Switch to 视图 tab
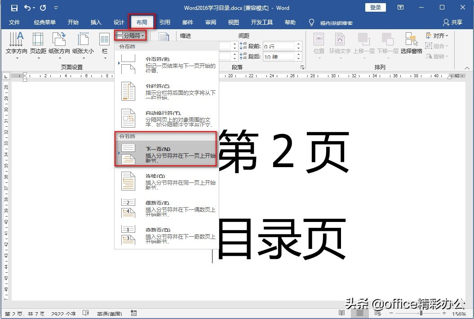Screen dimensions: 474x319 233,22
